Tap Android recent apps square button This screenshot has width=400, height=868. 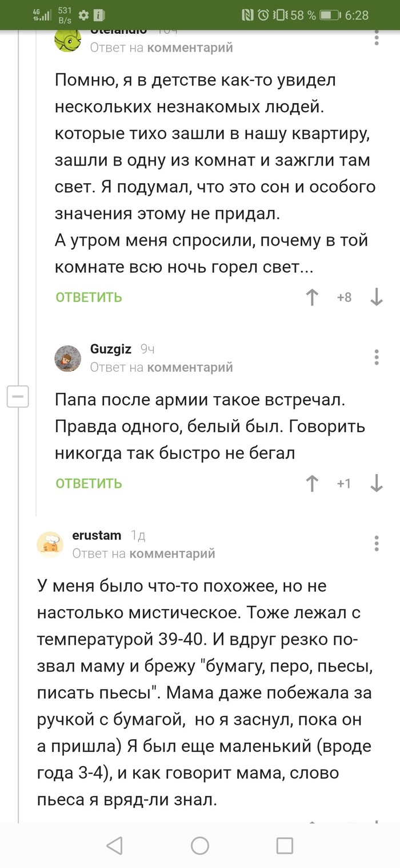pos(285,845)
